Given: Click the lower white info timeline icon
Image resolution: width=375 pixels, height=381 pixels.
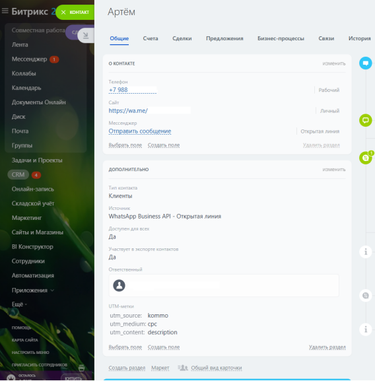Looking at the screenshot, I should point(366,329).
